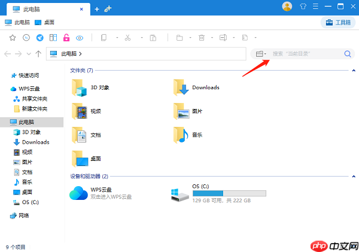Select the 3D 对象 folder in main pane
This screenshot has height=252, width=359.
tap(90, 88)
